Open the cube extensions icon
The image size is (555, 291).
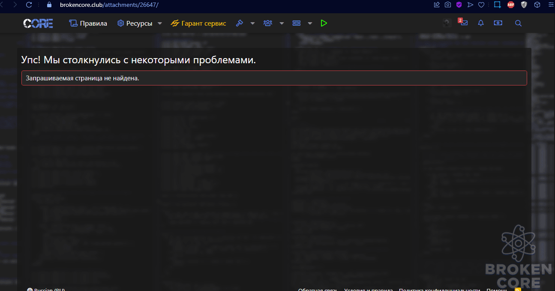537,5
